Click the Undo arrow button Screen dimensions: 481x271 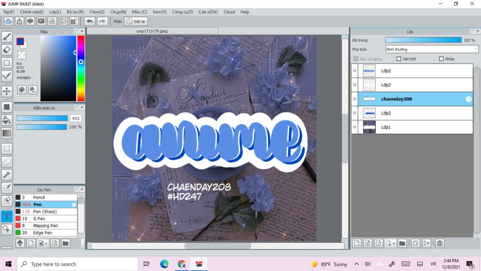[x=90, y=21]
